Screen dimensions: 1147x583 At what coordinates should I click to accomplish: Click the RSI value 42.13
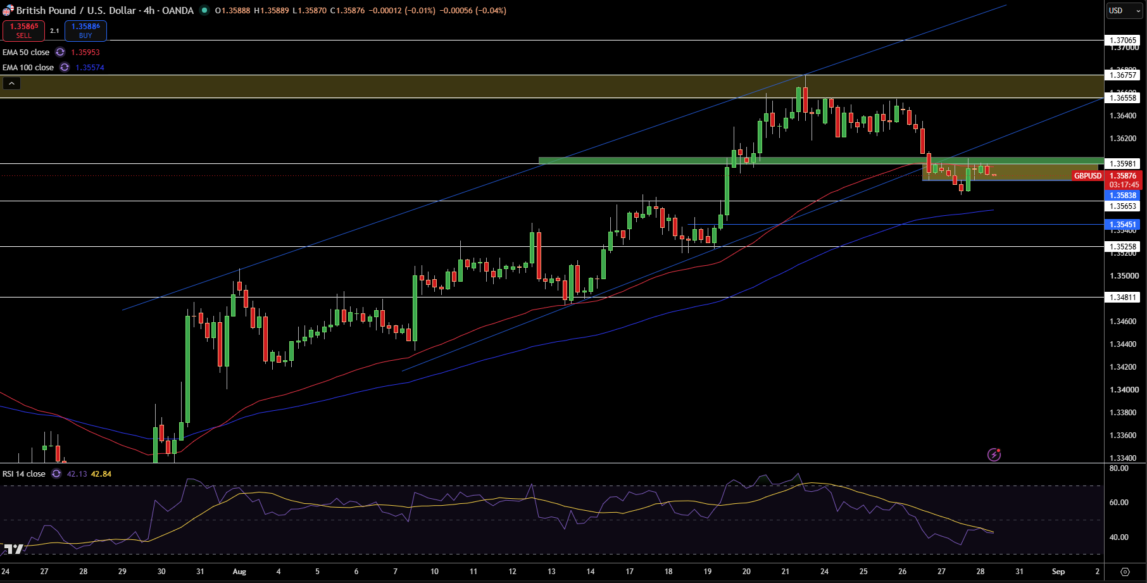click(77, 474)
